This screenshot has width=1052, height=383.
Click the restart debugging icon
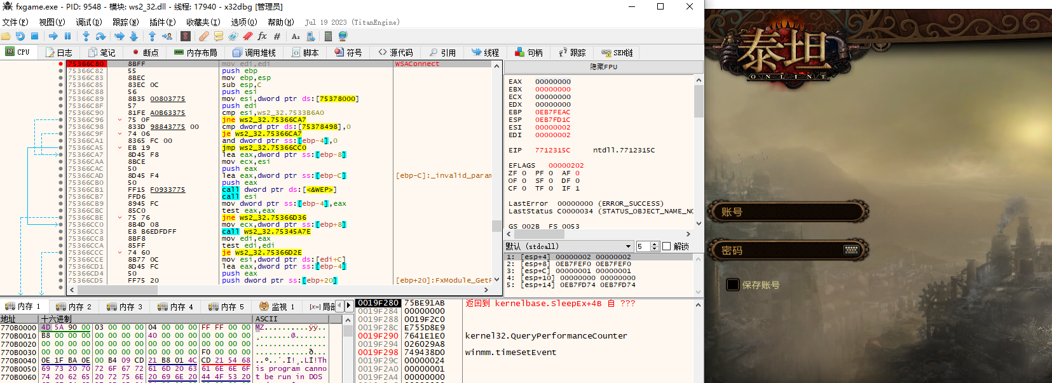pos(20,36)
